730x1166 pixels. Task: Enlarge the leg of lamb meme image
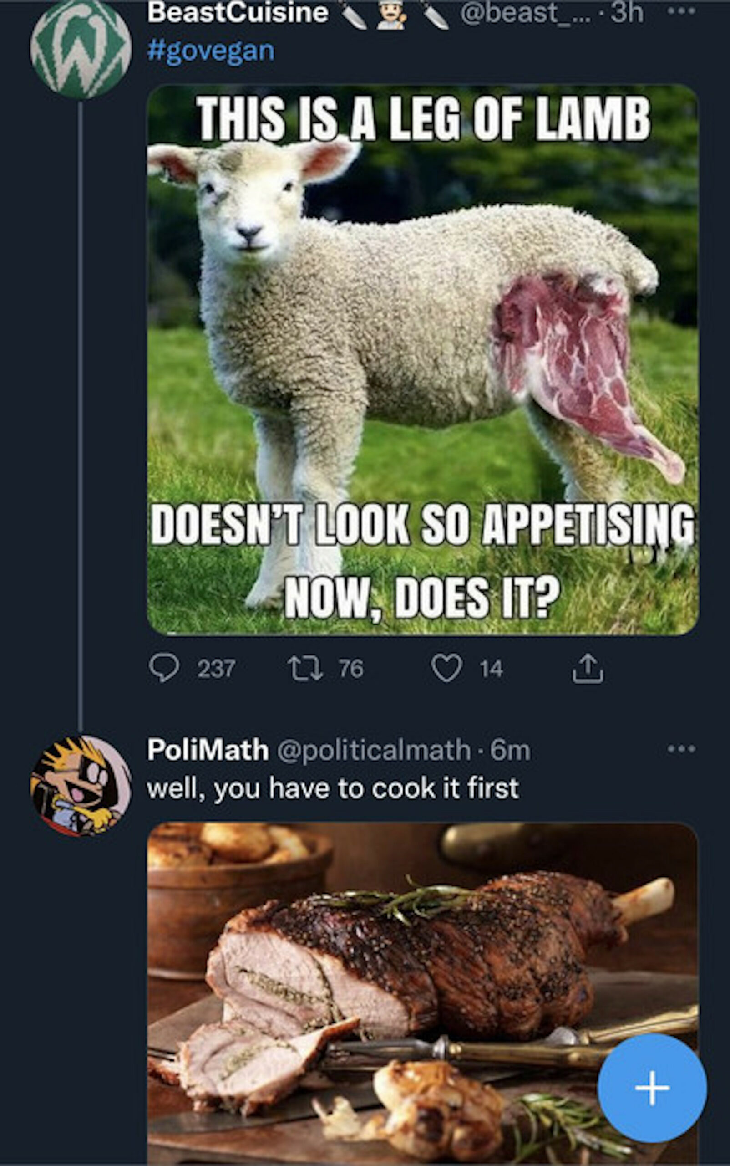(422, 360)
